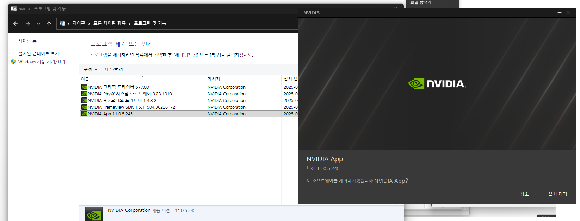Click shield icon beside Windows 기능 켜기/끄기
This screenshot has width=580, height=221.
tap(13, 62)
